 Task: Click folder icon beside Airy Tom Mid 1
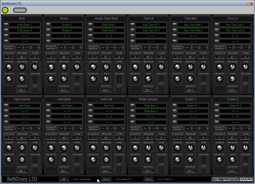[x=175, y=25]
